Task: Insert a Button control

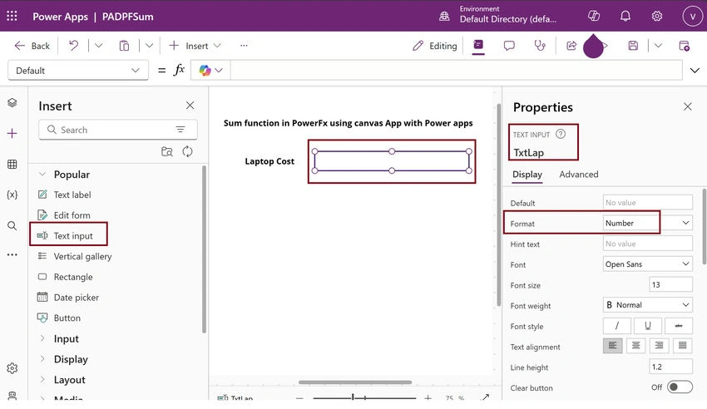Action: [x=67, y=318]
